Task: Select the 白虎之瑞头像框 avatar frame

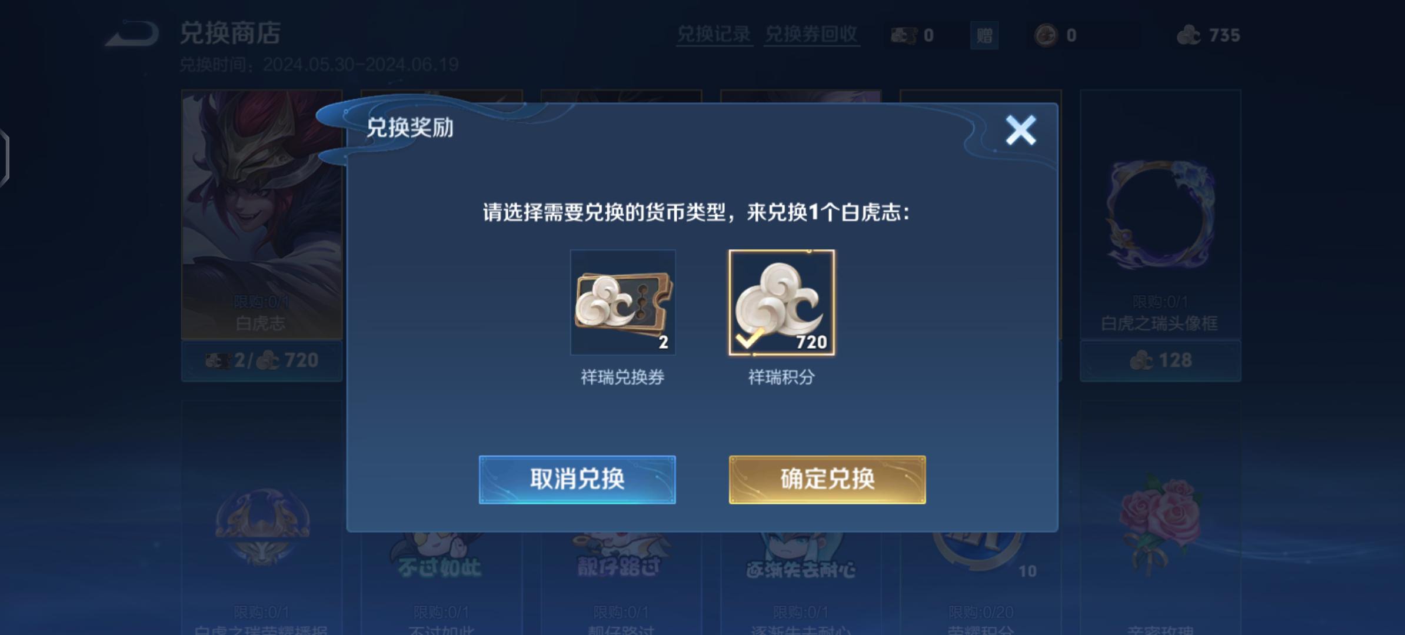Action: 1160,215
